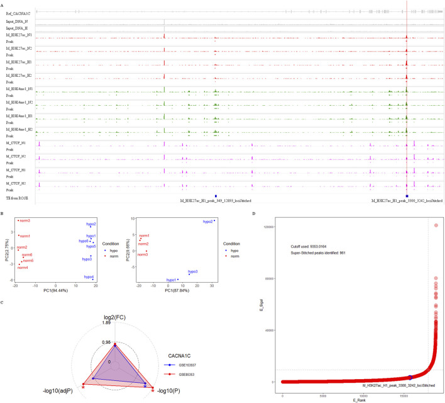Click the 'Cutoff used: 9353.0164' annotation
Image resolution: width=445 pixels, height=403 pixels.
(309, 247)
